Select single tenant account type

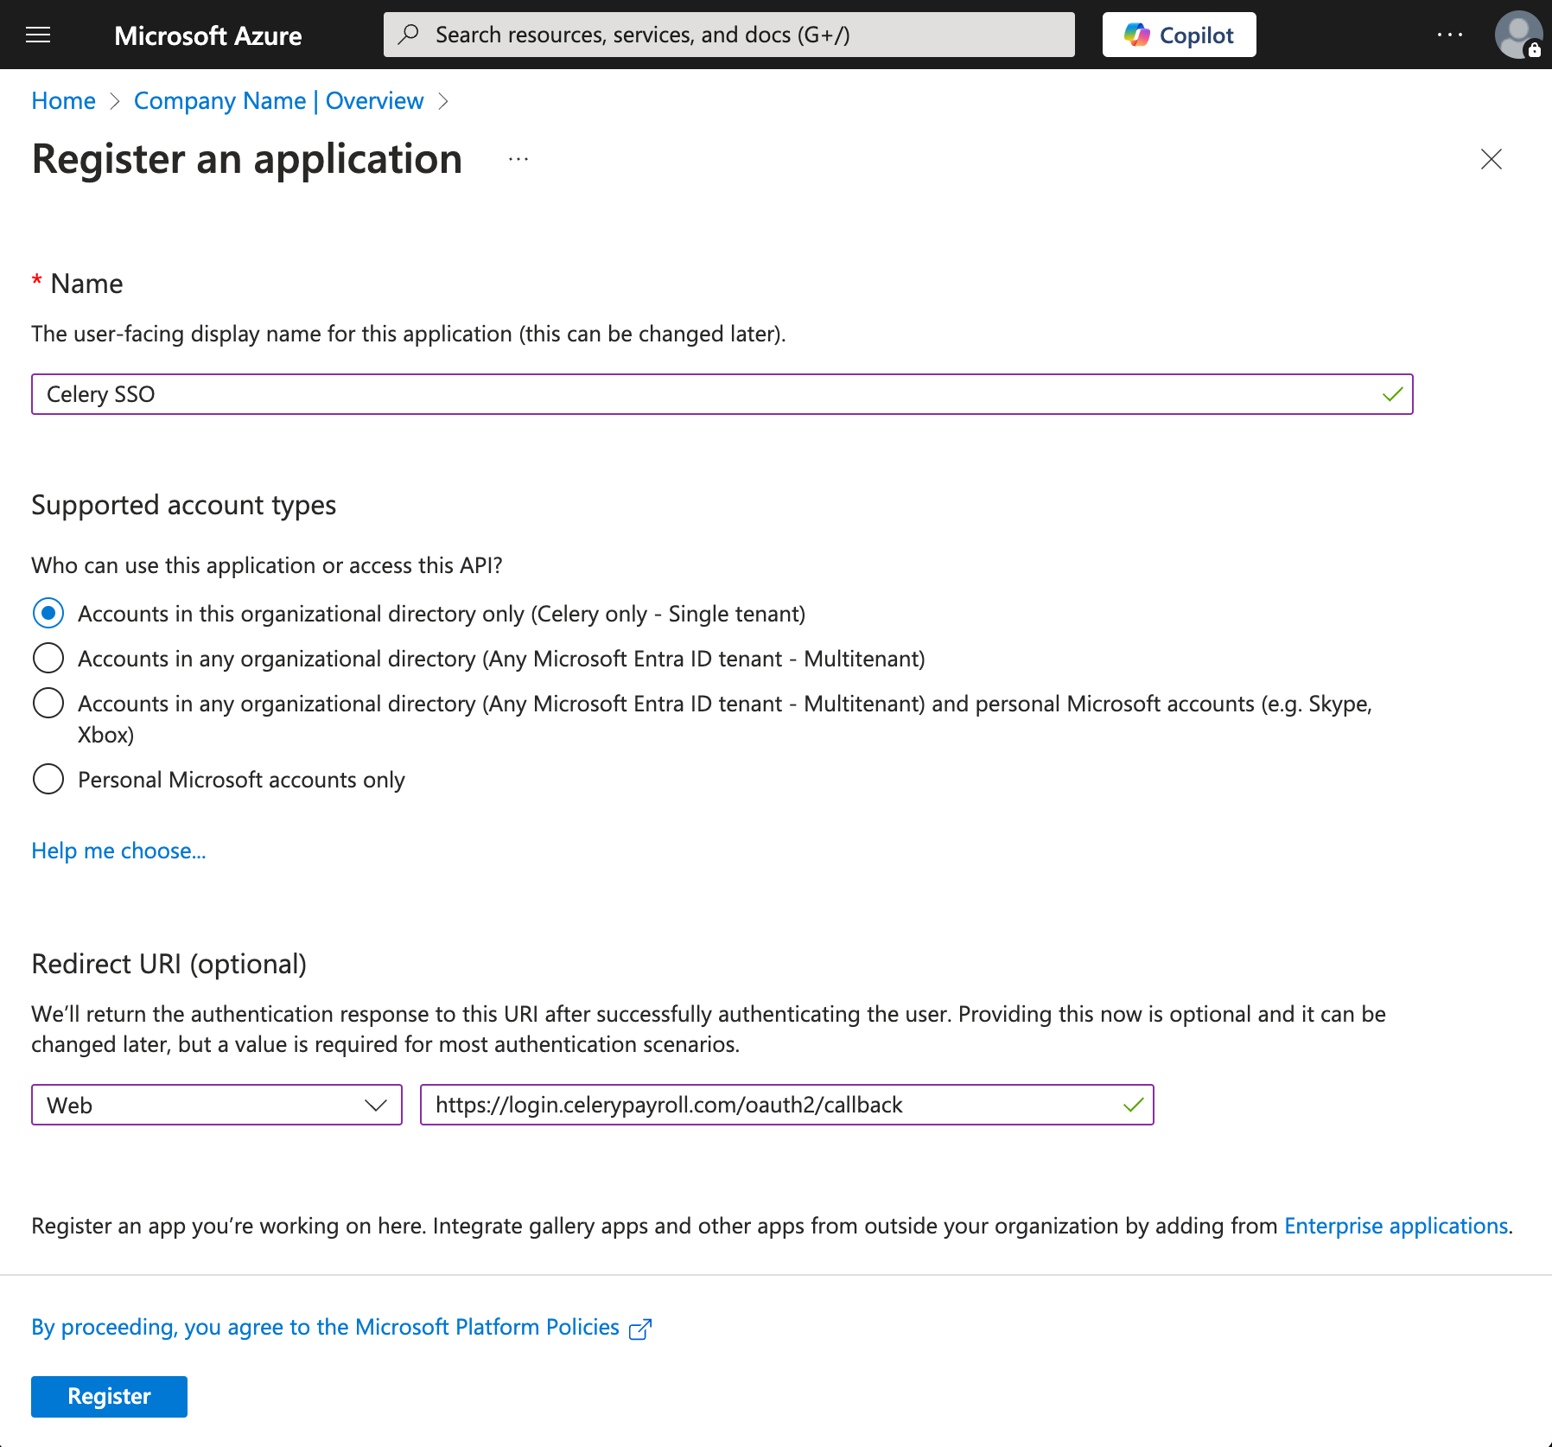coord(48,614)
